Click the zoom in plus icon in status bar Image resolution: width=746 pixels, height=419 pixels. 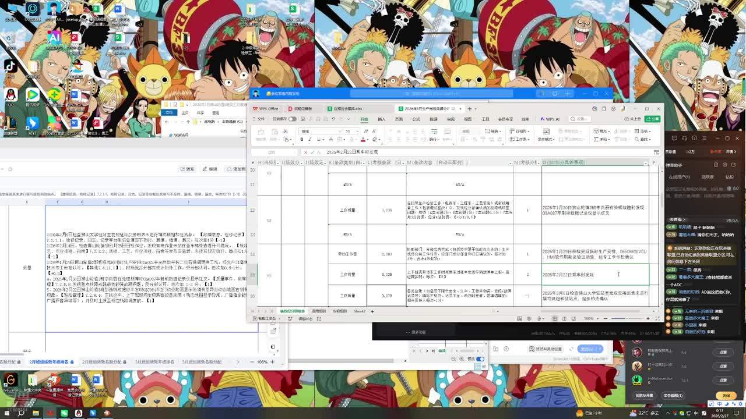pyautogui.click(x=648, y=318)
